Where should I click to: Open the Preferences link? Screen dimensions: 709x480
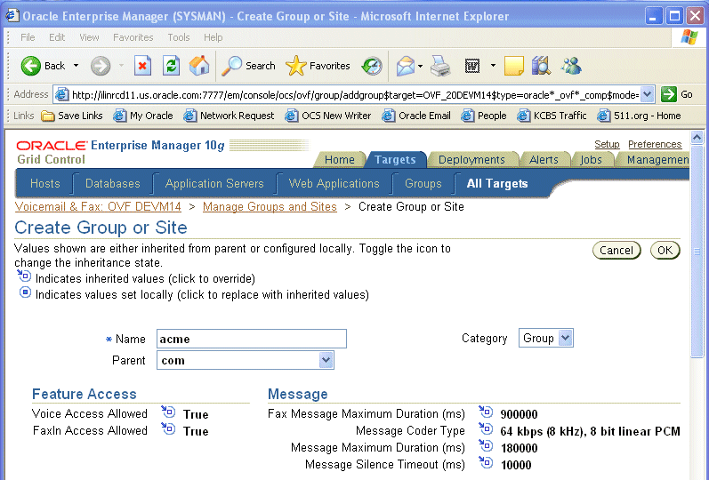click(655, 144)
